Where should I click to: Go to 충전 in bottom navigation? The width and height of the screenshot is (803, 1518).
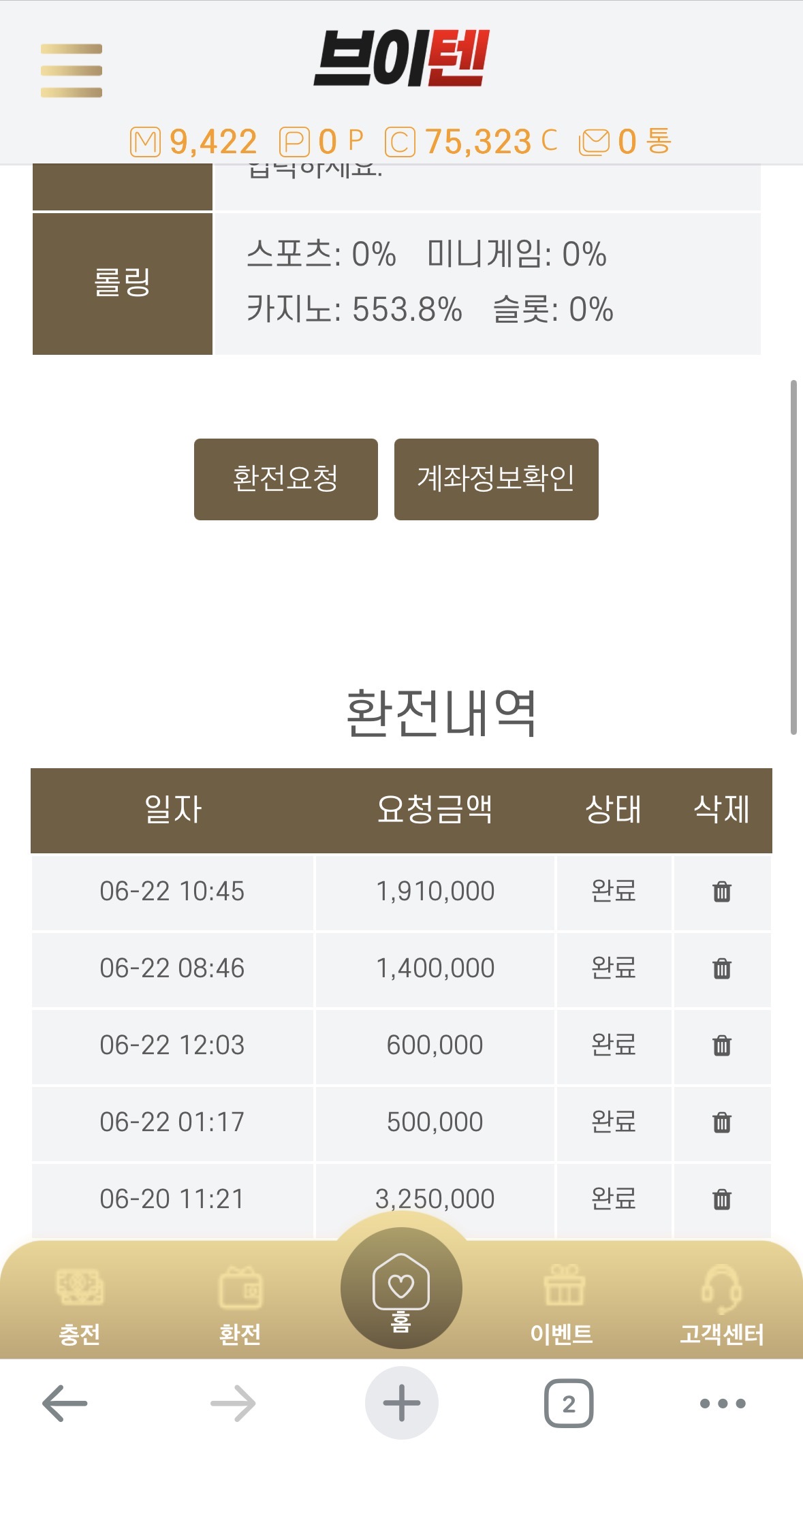(80, 1306)
